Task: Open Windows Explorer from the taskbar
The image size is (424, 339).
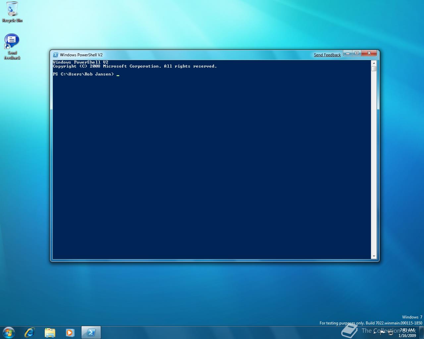Action: tap(50, 332)
